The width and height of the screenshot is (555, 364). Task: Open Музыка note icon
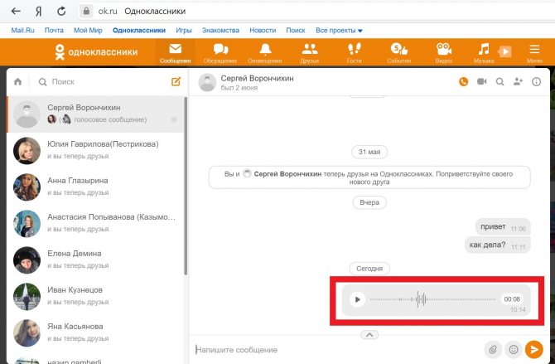[484, 52]
